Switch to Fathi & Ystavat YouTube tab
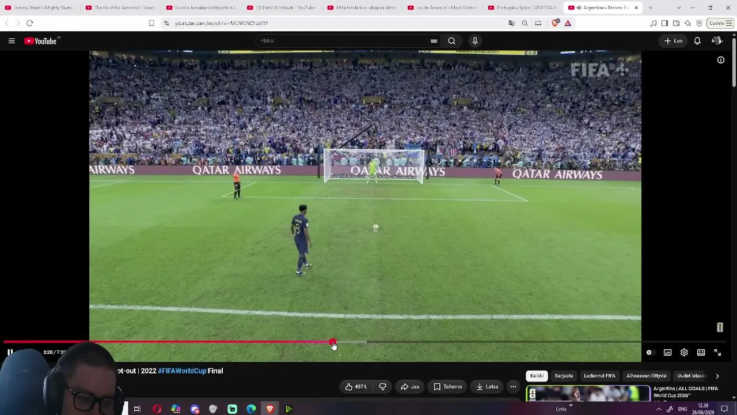The width and height of the screenshot is (737, 415). [282, 7]
